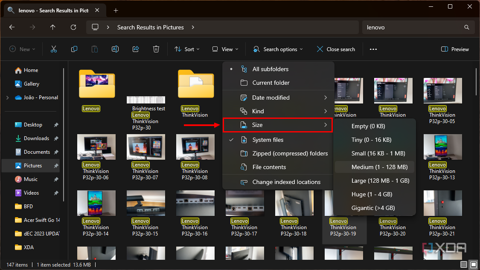Open the View dropdown
This screenshot has height=270, width=480.
point(225,49)
